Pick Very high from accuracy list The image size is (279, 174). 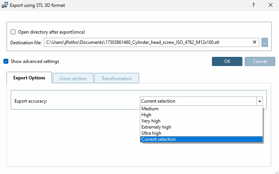(x=151, y=121)
